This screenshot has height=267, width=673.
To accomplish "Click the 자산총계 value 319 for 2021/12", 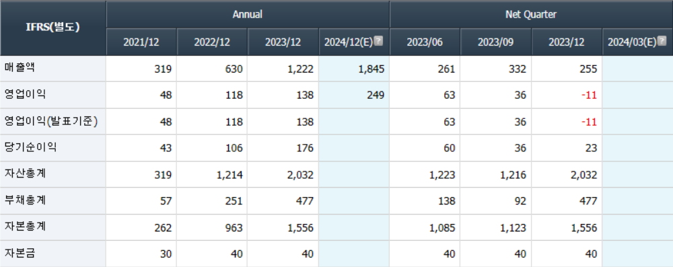I will pyautogui.click(x=163, y=175).
